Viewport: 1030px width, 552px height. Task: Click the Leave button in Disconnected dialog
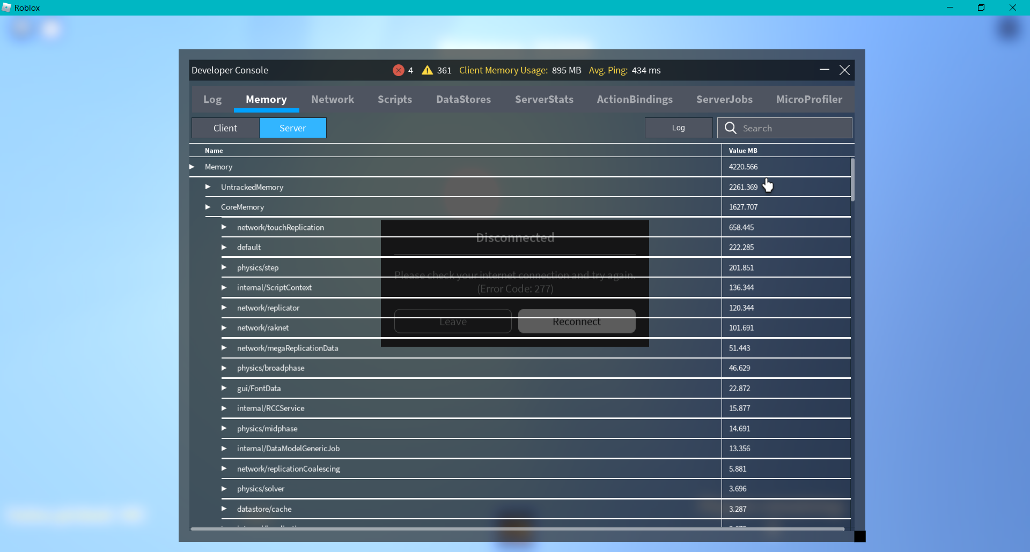pyautogui.click(x=453, y=322)
